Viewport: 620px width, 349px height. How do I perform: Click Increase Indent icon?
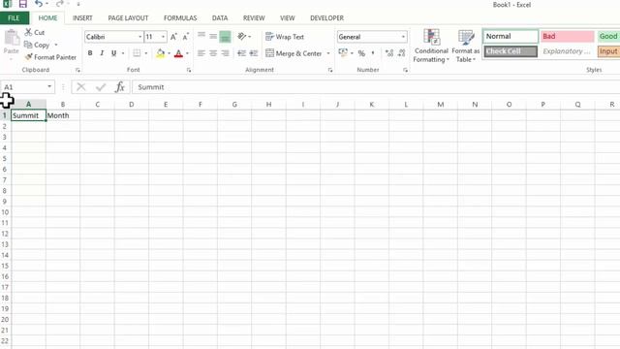[x=254, y=53]
